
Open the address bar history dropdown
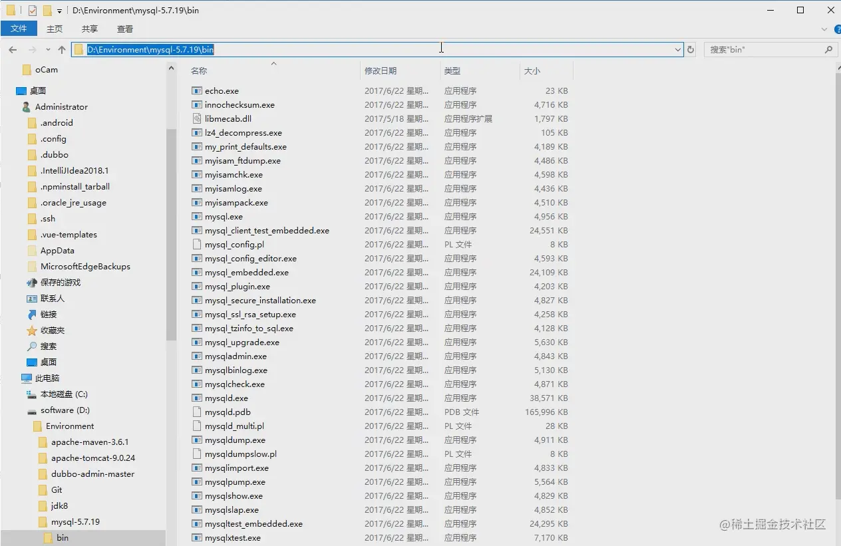(x=678, y=50)
